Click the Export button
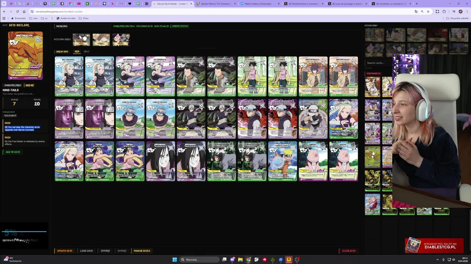The height and width of the screenshot is (264, 471). 122,251
